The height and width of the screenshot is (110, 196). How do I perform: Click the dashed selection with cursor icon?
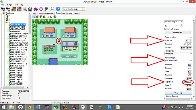click(x=51, y=17)
